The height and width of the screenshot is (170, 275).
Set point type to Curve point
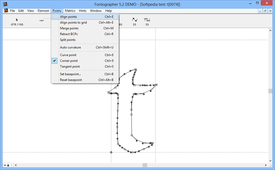[x=85, y=55]
